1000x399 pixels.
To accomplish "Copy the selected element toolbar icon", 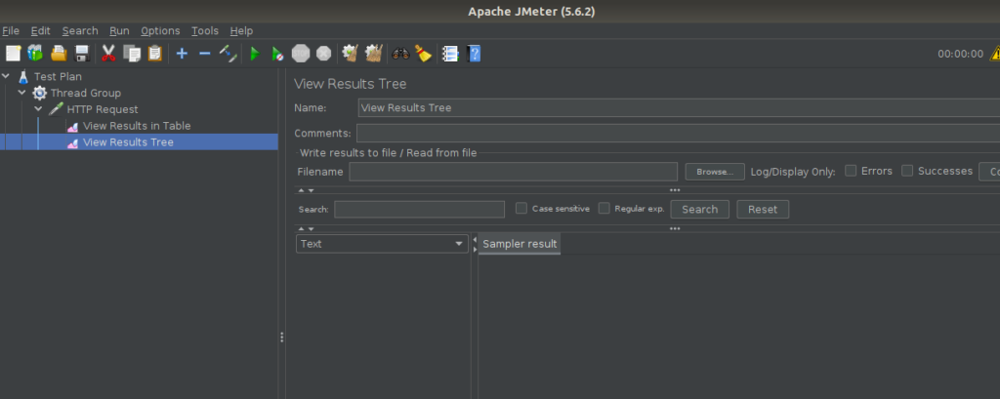I will (x=132, y=54).
